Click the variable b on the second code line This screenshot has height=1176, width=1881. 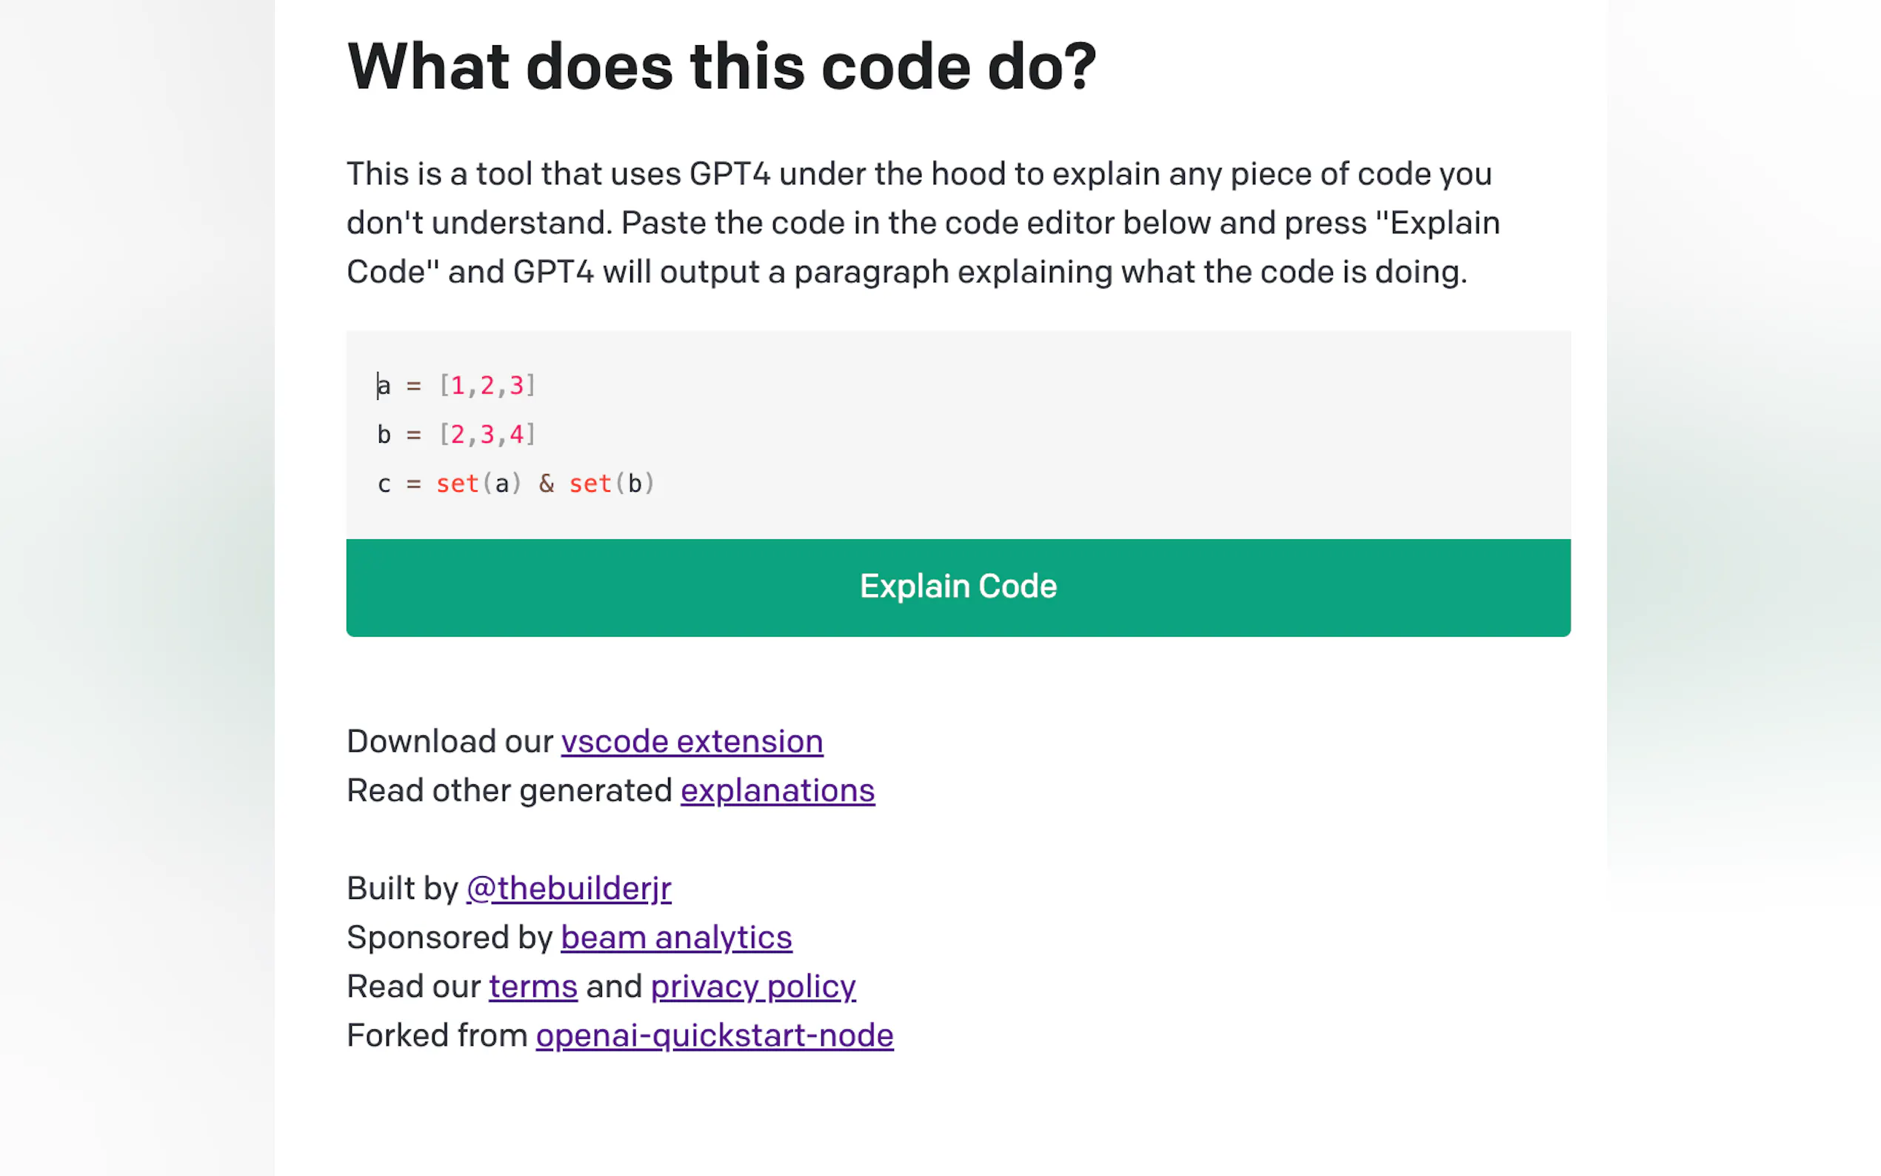(384, 435)
